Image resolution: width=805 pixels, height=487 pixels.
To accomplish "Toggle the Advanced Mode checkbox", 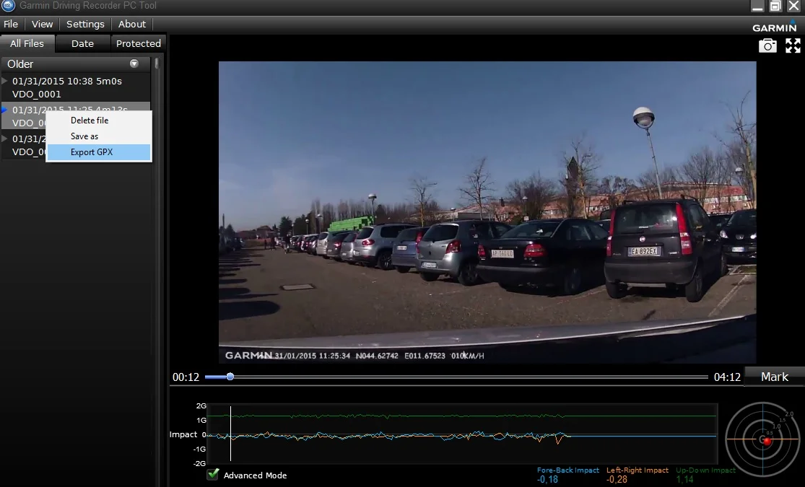I will pos(213,475).
